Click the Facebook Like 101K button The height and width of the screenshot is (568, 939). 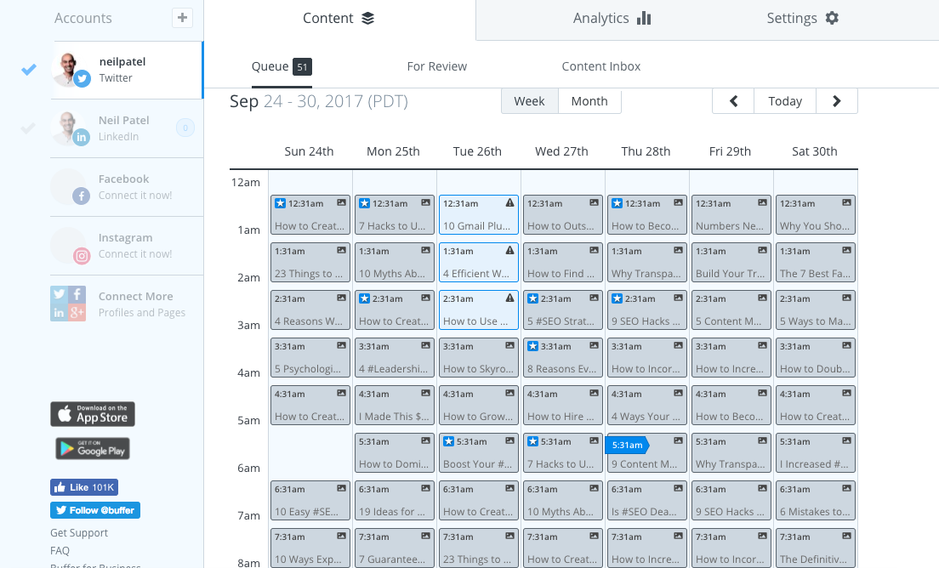coord(84,487)
